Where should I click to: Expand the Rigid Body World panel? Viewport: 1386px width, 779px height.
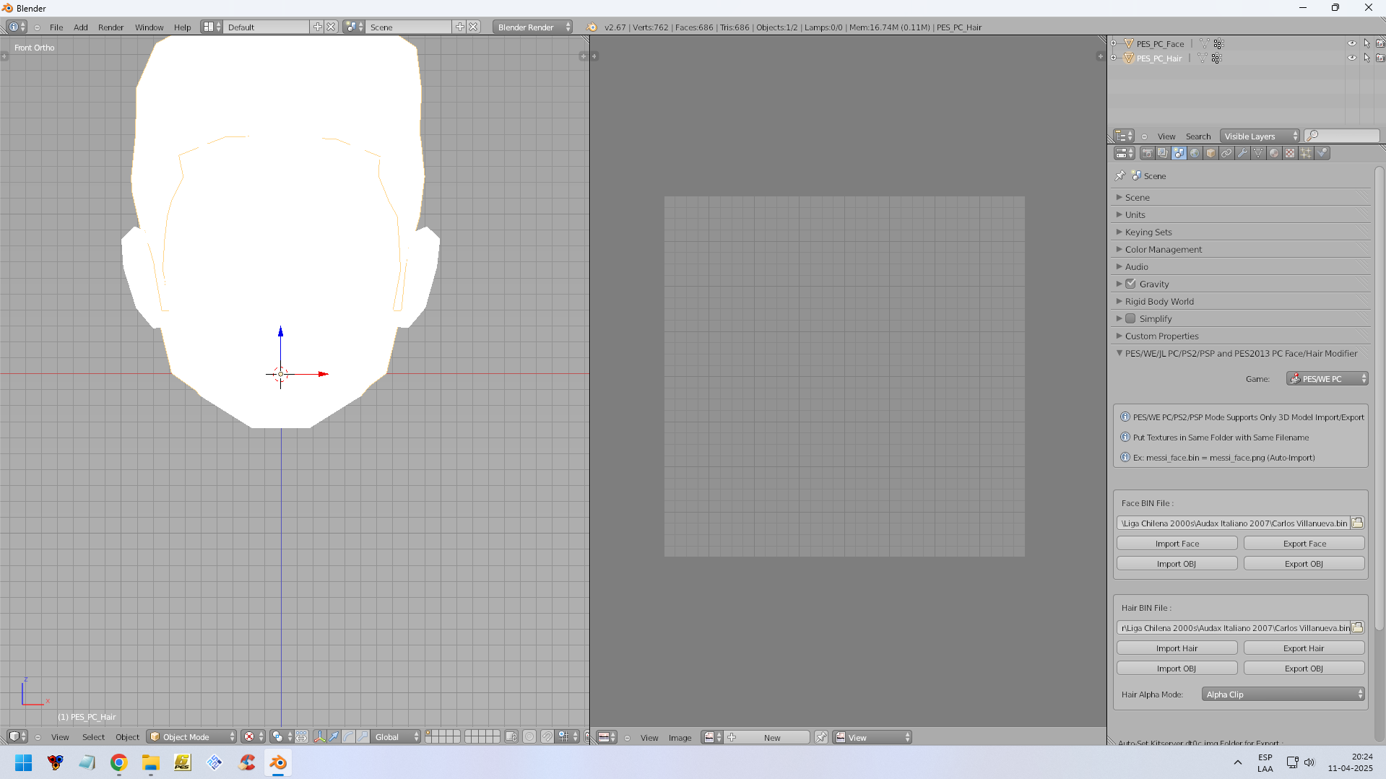coord(1242,301)
